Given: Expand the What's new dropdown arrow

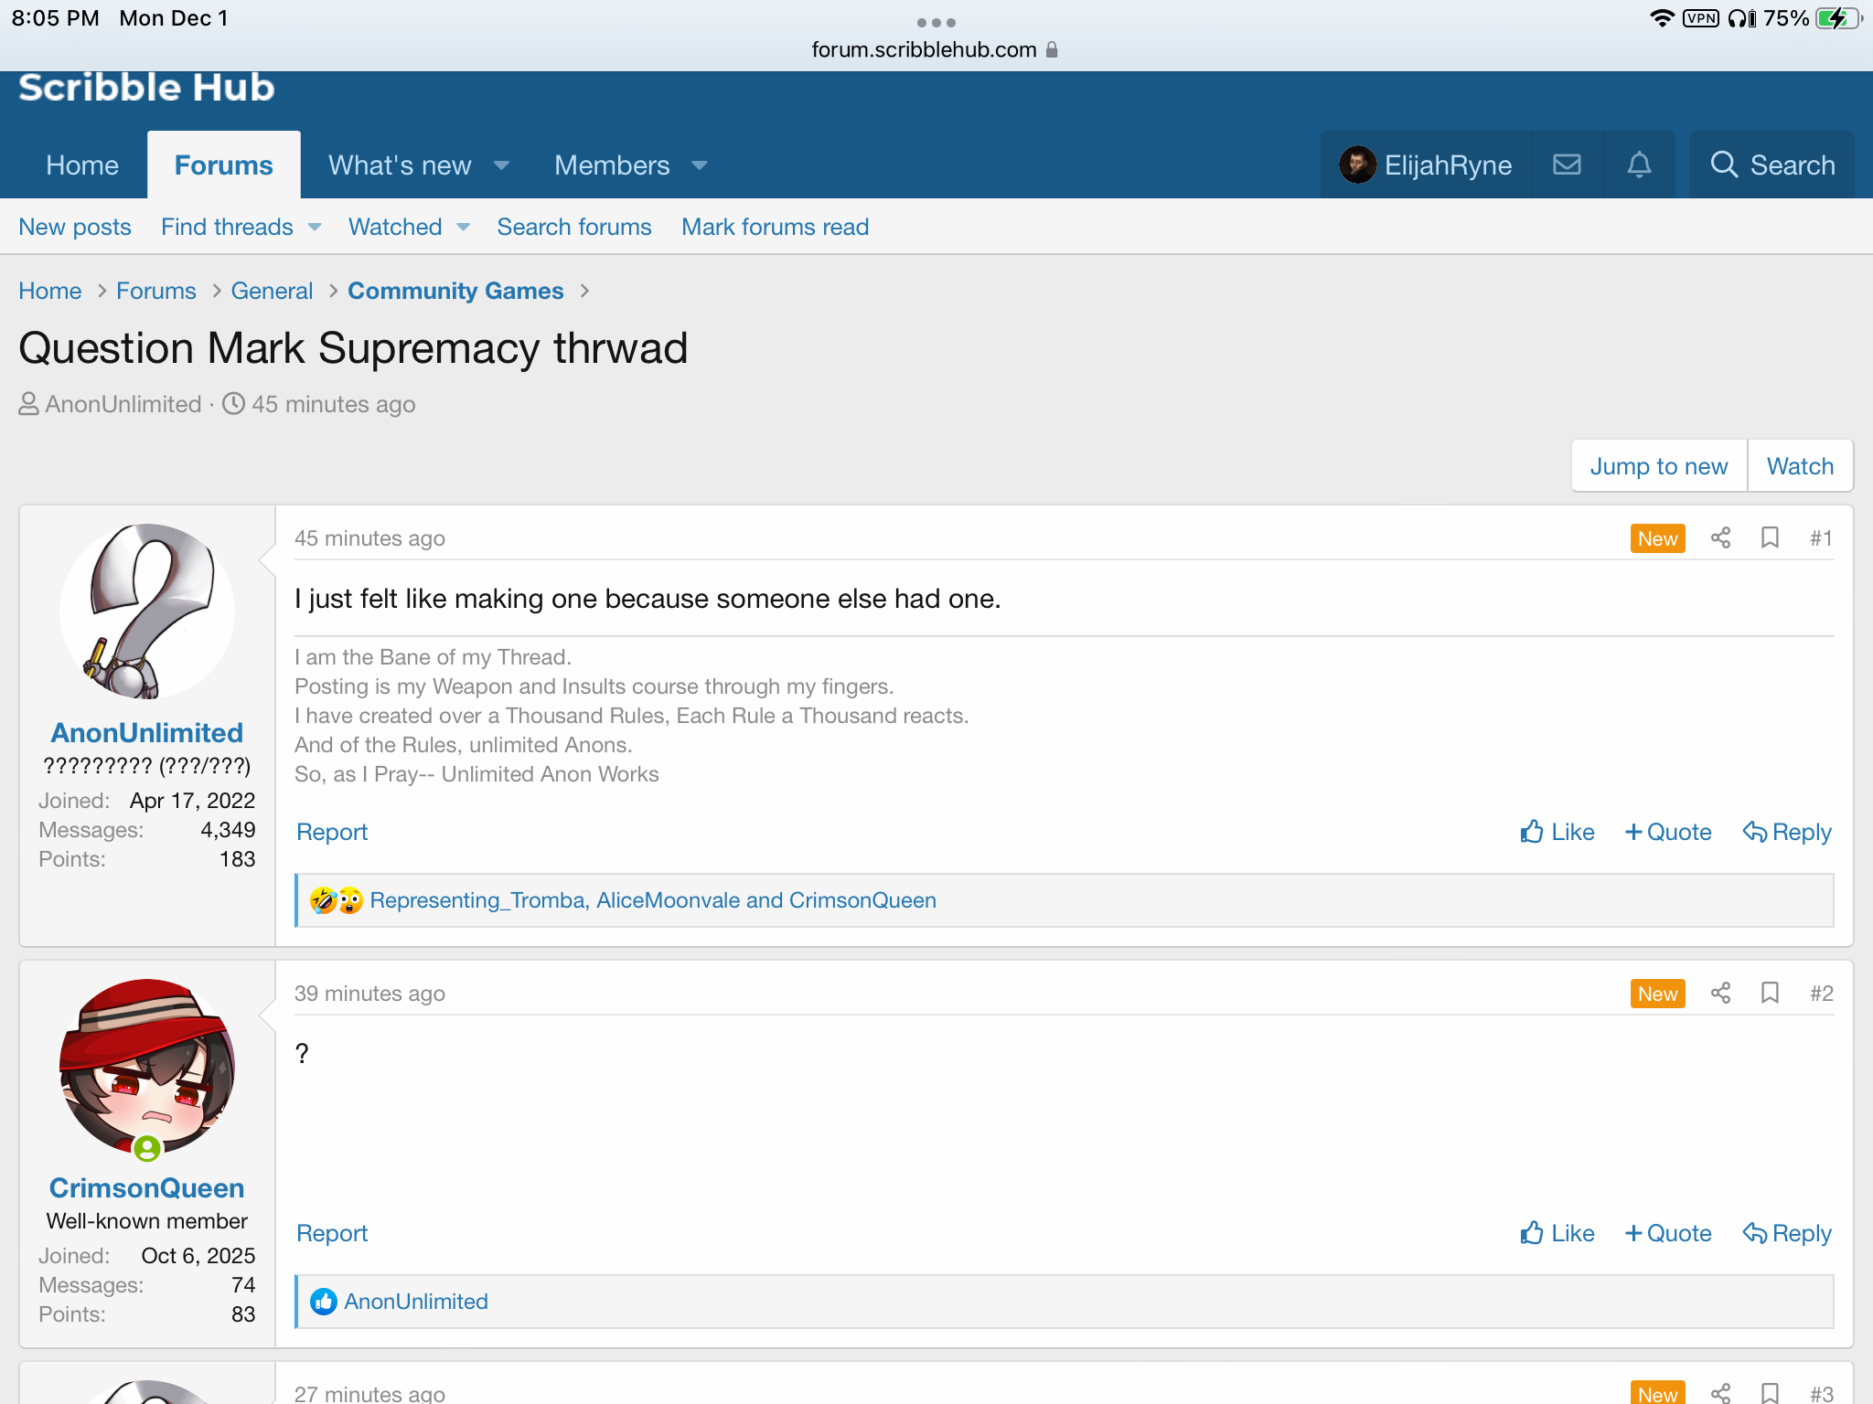Looking at the screenshot, I should pyautogui.click(x=501, y=165).
